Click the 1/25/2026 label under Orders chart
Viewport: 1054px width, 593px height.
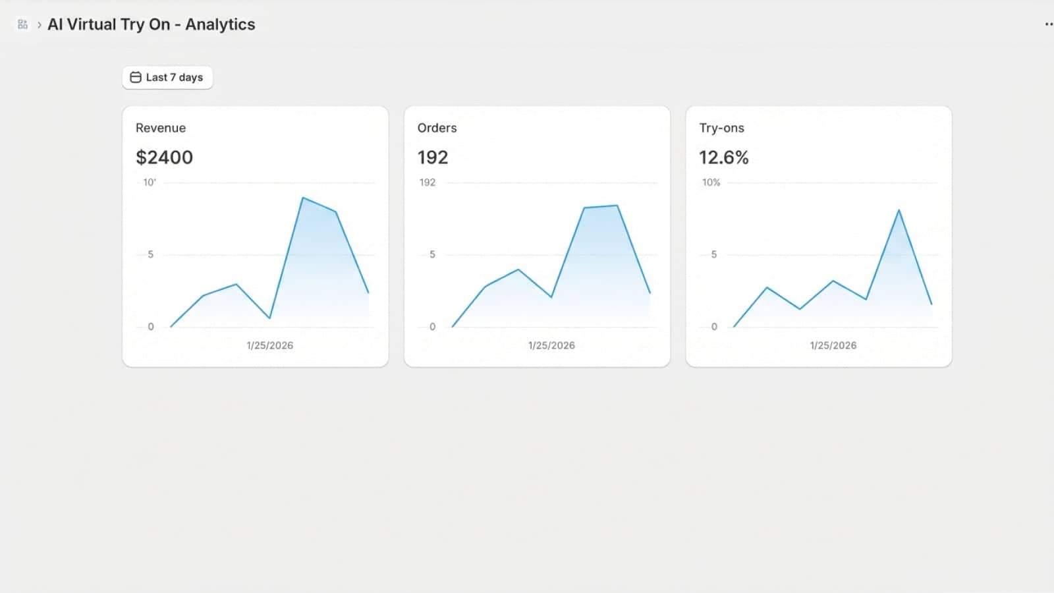pos(551,345)
